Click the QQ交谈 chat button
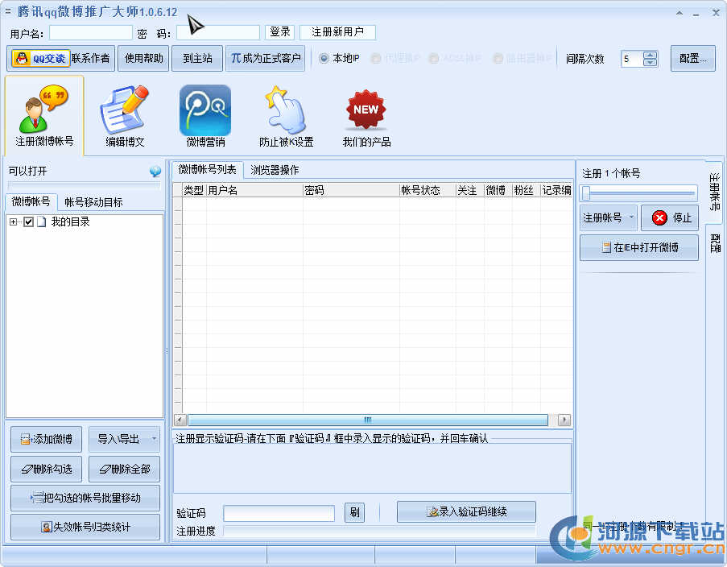The image size is (727, 567). pos(41,59)
